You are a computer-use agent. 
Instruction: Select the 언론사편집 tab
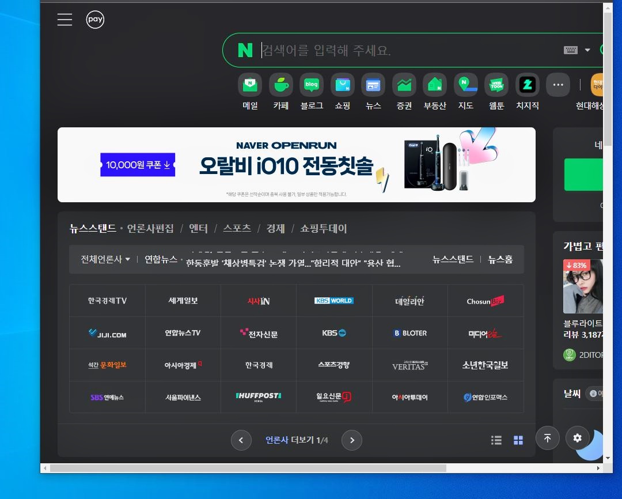click(x=150, y=228)
